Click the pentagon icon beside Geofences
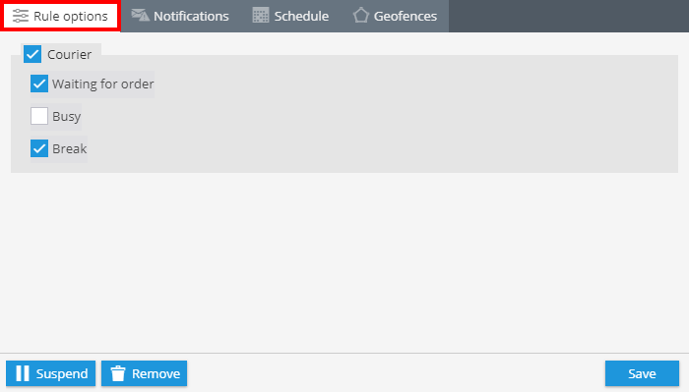Screen dimensions: 689x392 (x=361, y=16)
